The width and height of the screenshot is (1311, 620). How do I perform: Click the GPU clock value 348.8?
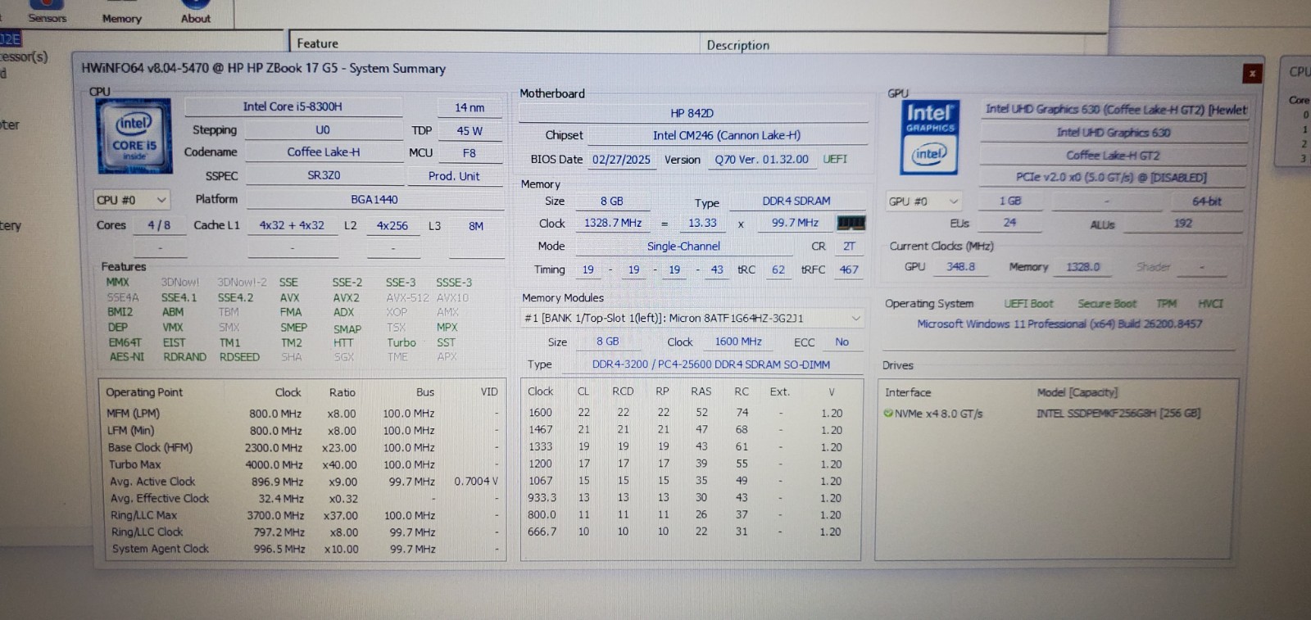coord(961,267)
